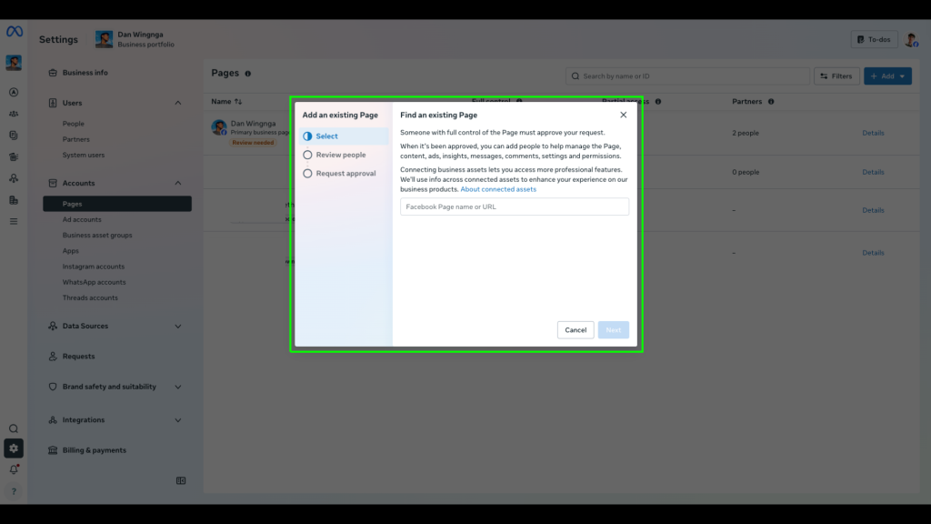Click the Billing & payments bank icon
This screenshot has height=524, width=931.
(x=53, y=450)
